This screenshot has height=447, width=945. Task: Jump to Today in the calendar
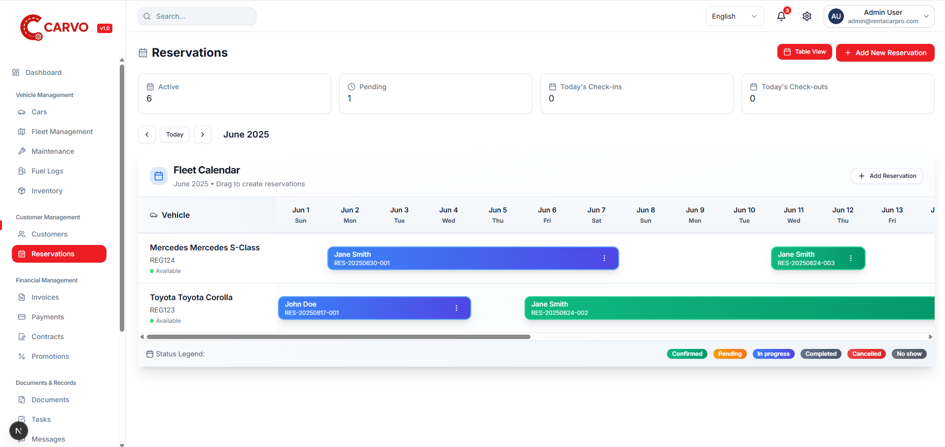[175, 135]
